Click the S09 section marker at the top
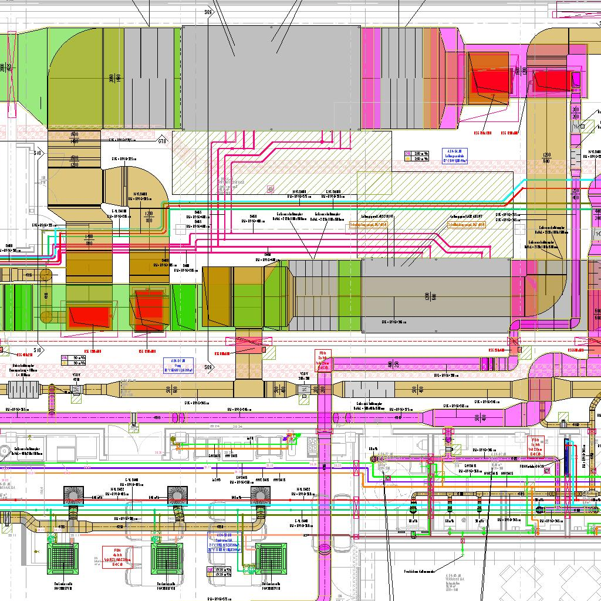Viewport: 601px width, 601px height. (x=208, y=12)
